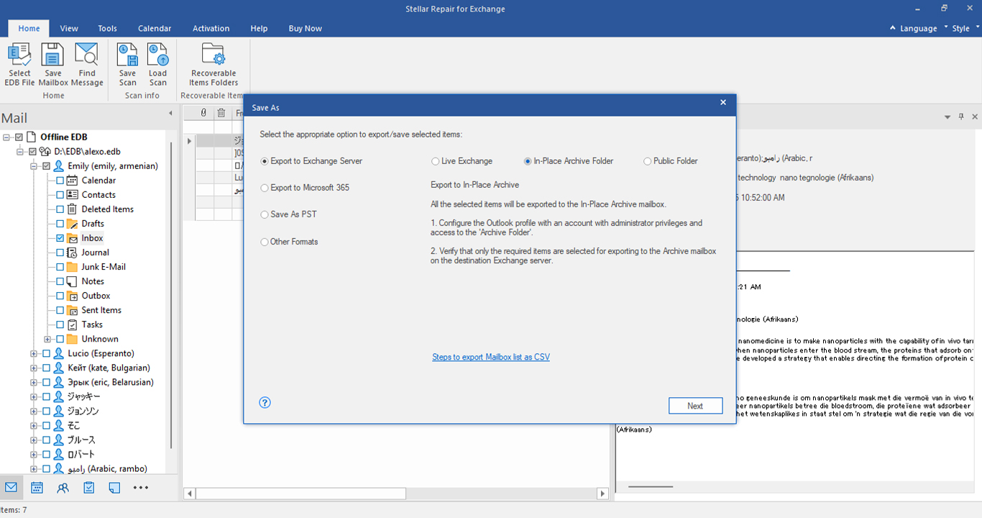Select the Calendar folder under Emily
The image size is (982, 518).
[98, 181]
